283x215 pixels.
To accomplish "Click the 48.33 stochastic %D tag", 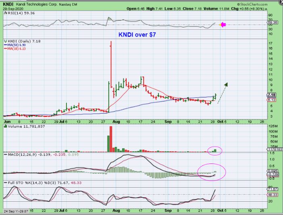I will pos(273,195).
